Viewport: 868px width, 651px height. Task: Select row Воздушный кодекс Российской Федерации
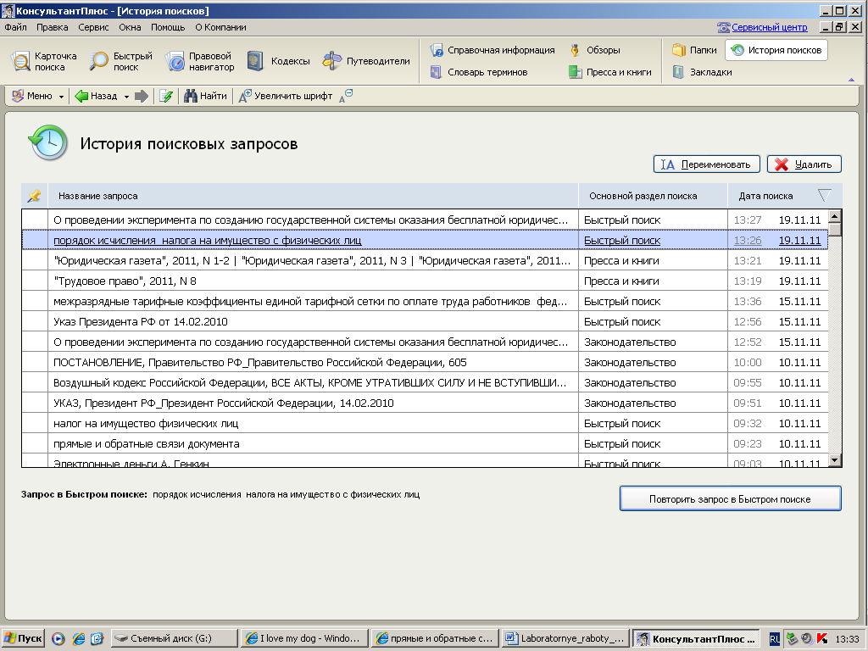click(x=425, y=382)
